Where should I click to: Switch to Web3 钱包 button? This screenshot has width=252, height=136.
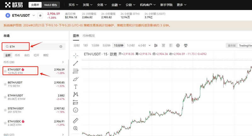[x=50, y=5]
